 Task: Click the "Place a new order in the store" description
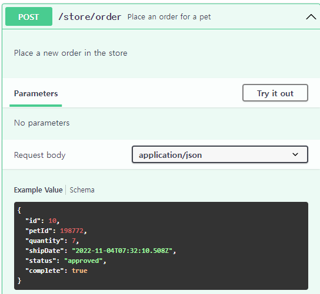71,53
